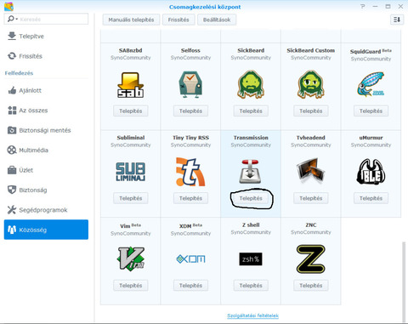Select the Közösség category

[x=46, y=230]
